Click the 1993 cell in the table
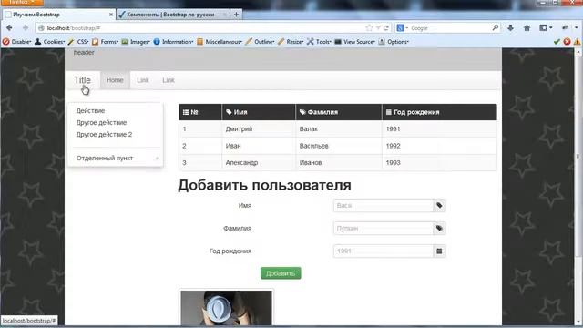Viewport: 583px width, 328px height. click(x=439, y=162)
